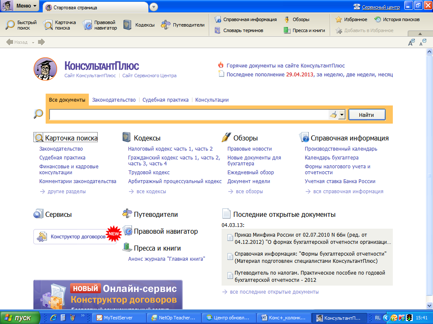Open the Сервисный центр link
The image size is (433, 324).
coord(381,7)
